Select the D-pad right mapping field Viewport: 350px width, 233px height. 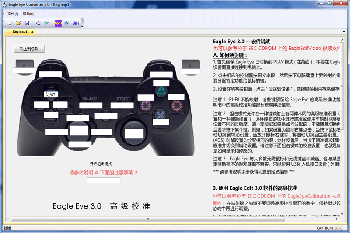pyautogui.click(x=60, y=104)
